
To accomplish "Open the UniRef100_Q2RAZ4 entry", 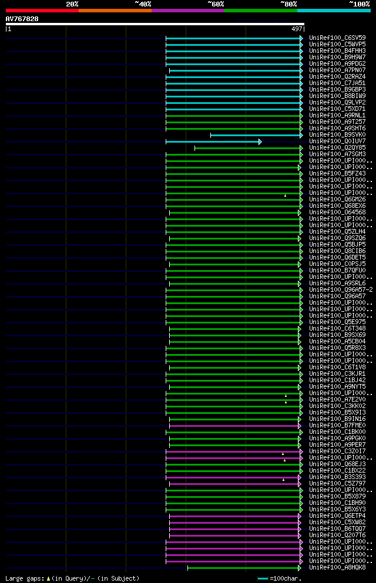I will (337, 76).
